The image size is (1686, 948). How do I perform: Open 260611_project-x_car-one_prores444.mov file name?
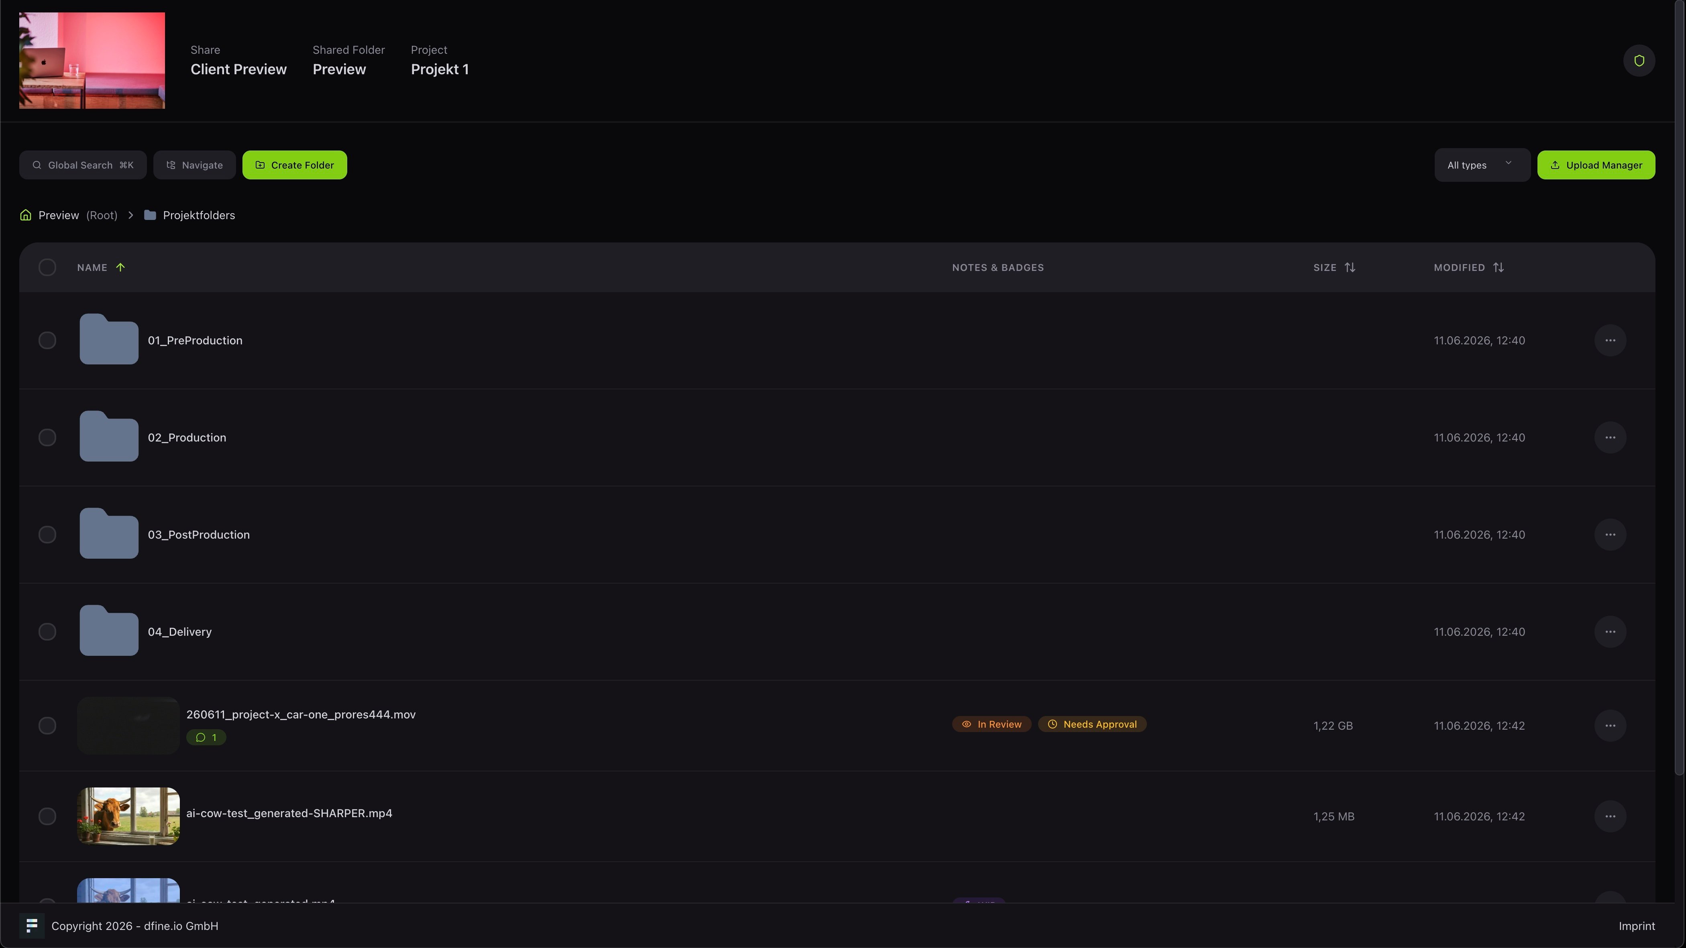(x=301, y=714)
